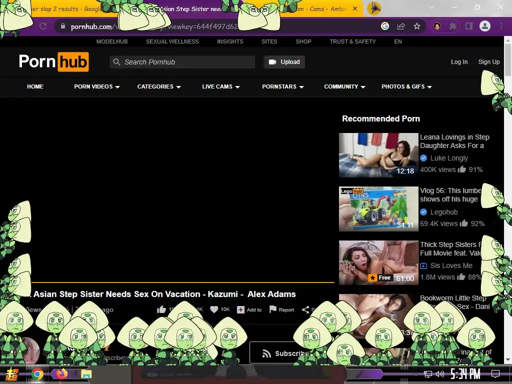The width and height of the screenshot is (512, 384).
Task: Open the Sis Loves Me channel link
Action: click(x=451, y=265)
